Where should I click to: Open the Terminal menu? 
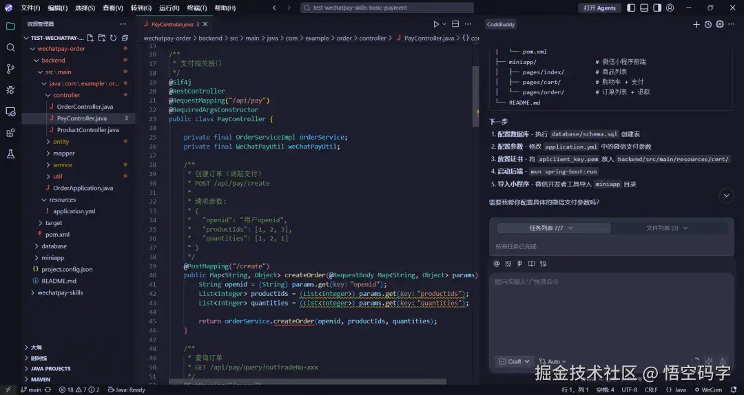(x=197, y=8)
